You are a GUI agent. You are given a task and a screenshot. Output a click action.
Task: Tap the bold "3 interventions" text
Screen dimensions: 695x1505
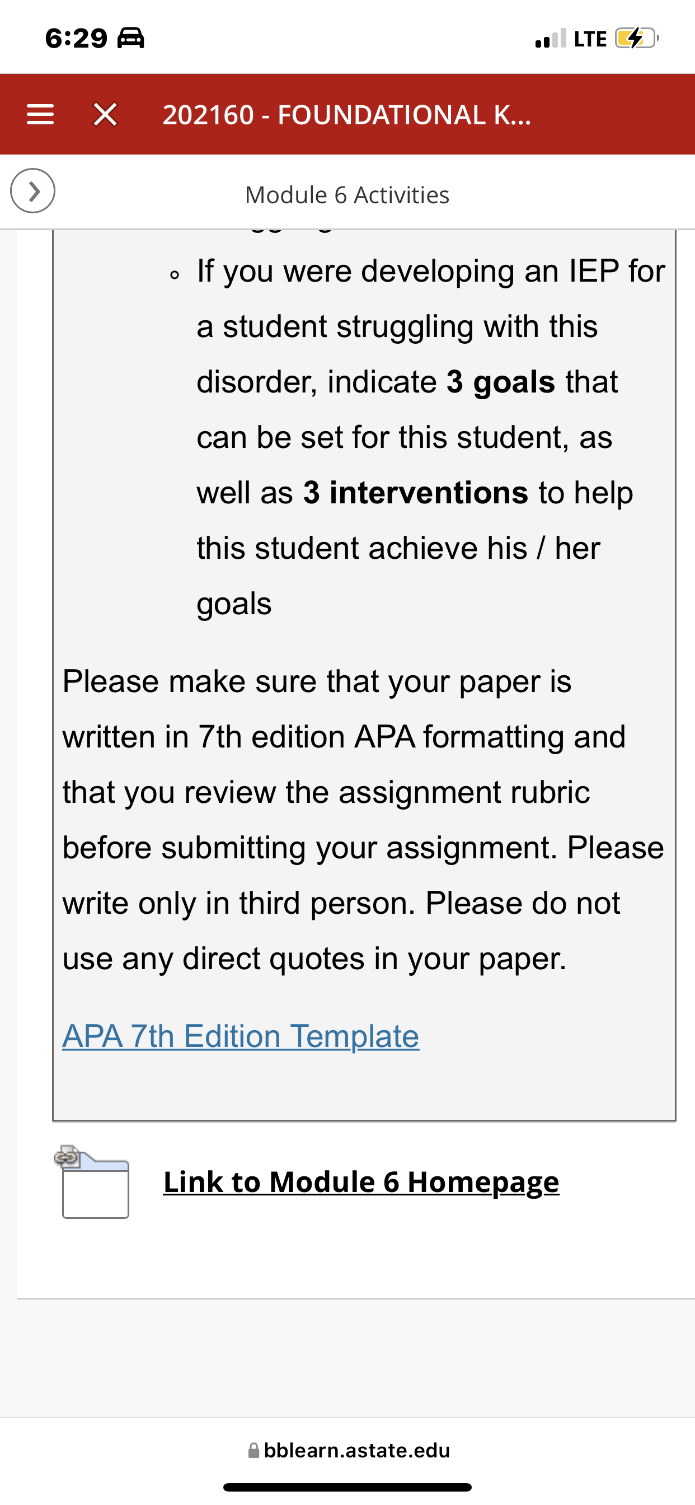pyautogui.click(x=415, y=493)
